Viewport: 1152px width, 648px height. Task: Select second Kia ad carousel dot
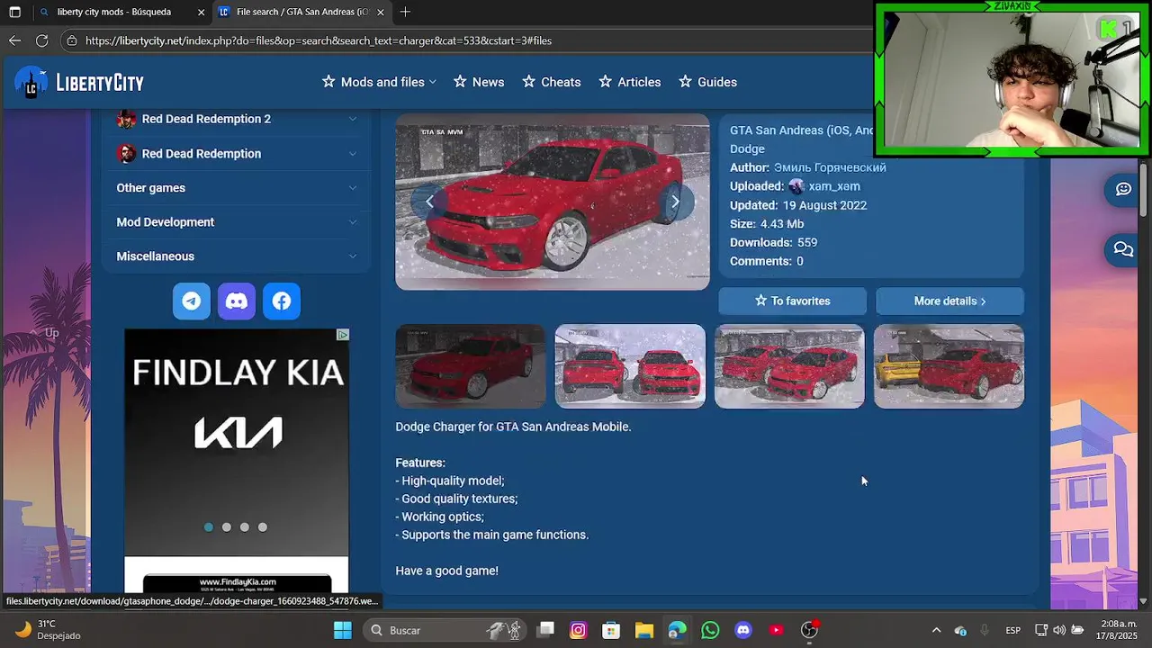(227, 527)
